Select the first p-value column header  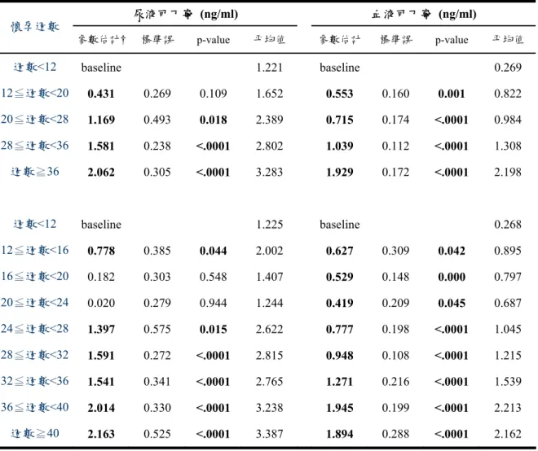pos(213,40)
